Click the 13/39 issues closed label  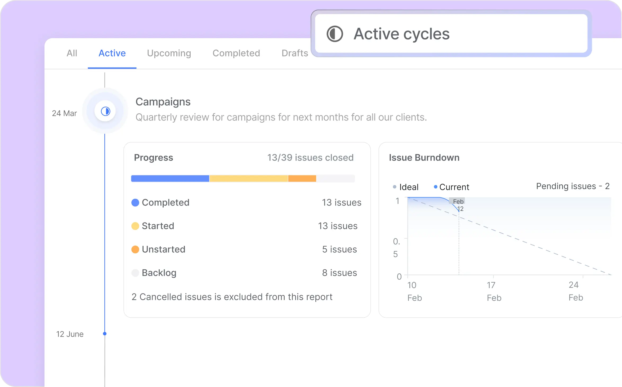pyautogui.click(x=310, y=158)
